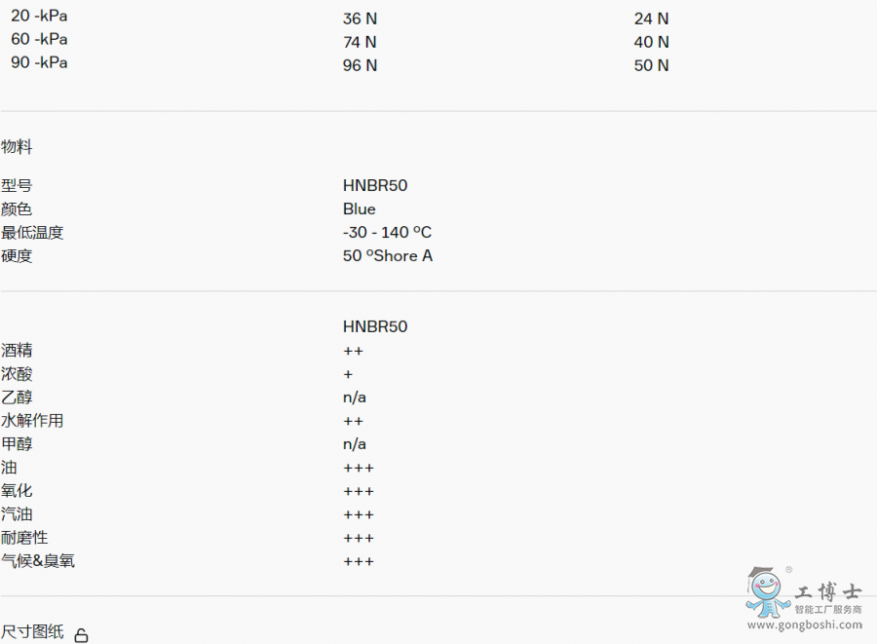Image resolution: width=877 pixels, height=644 pixels.
Task: Select the 96 N force value
Action: (360, 65)
